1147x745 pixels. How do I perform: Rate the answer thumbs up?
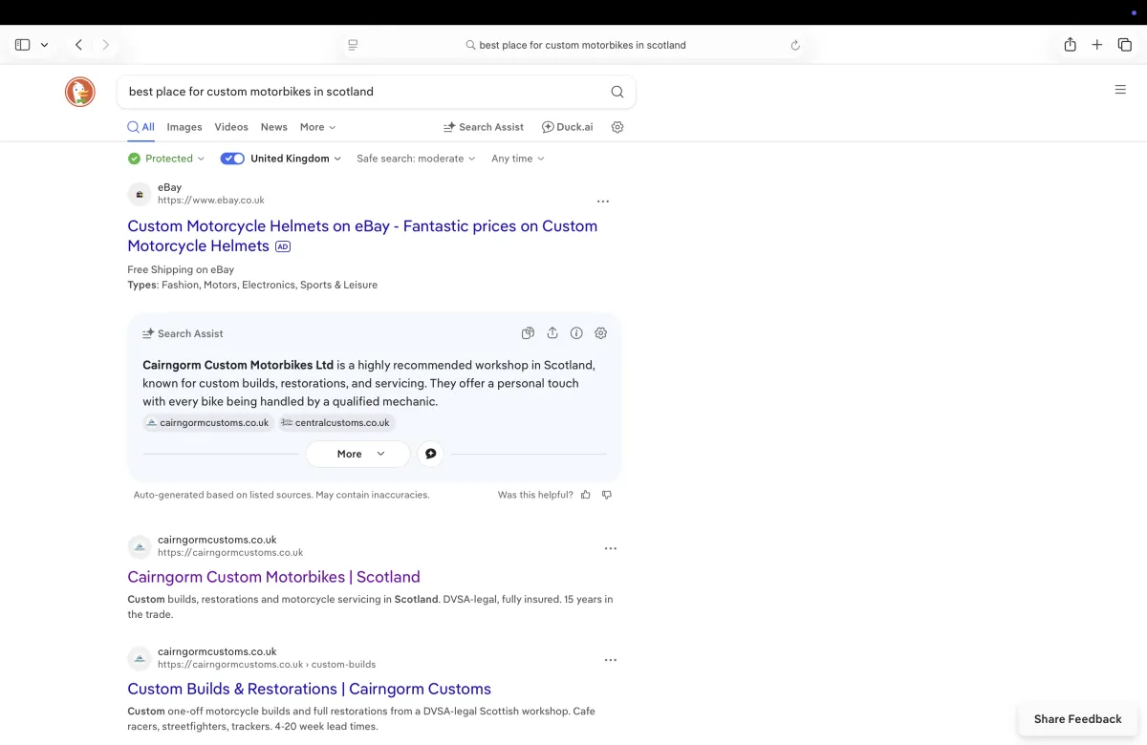click(586, 495)
